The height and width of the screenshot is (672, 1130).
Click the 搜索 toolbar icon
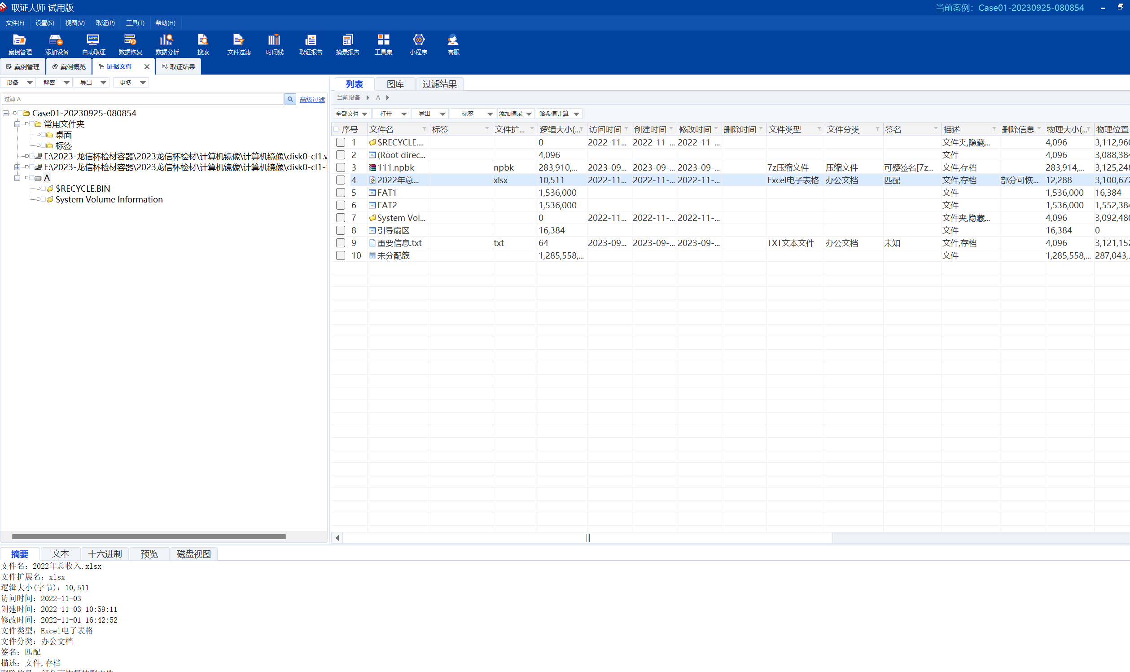tap(203, 44)
